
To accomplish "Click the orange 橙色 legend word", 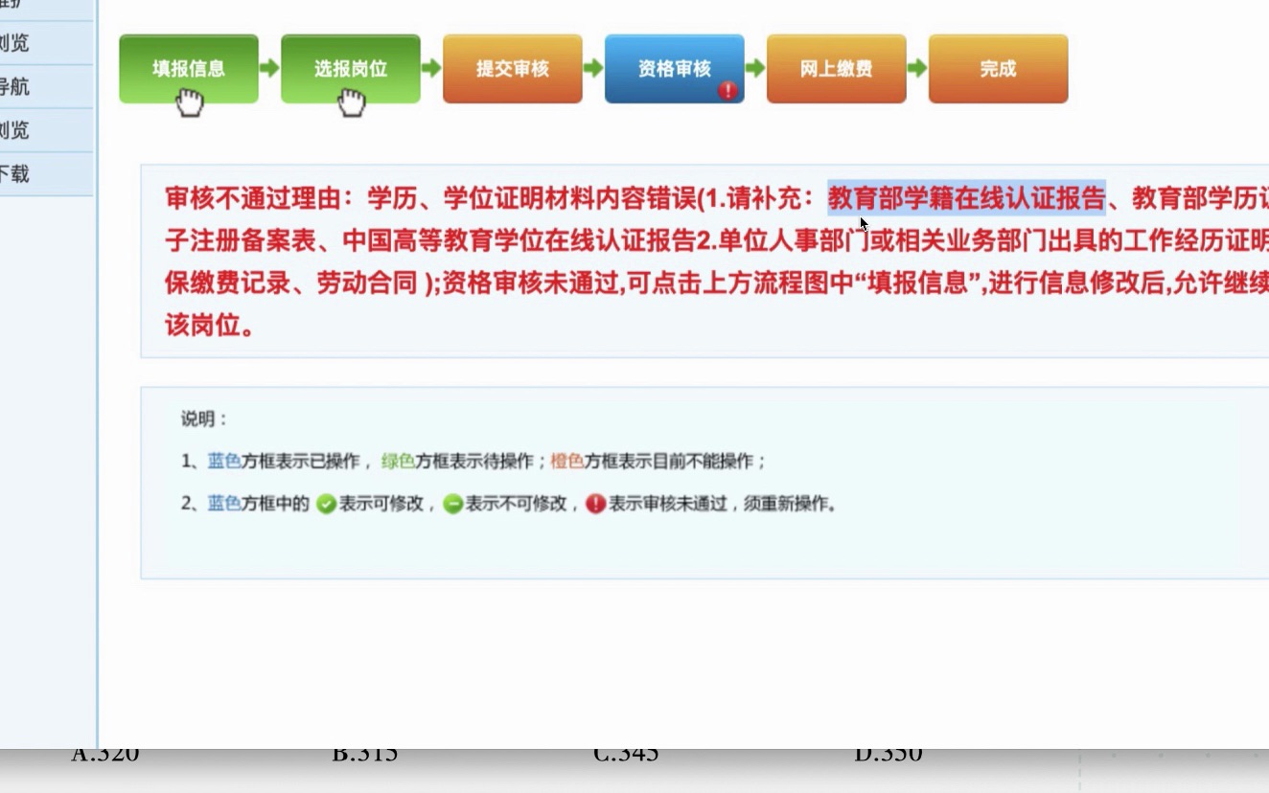I will click(567, 462).
